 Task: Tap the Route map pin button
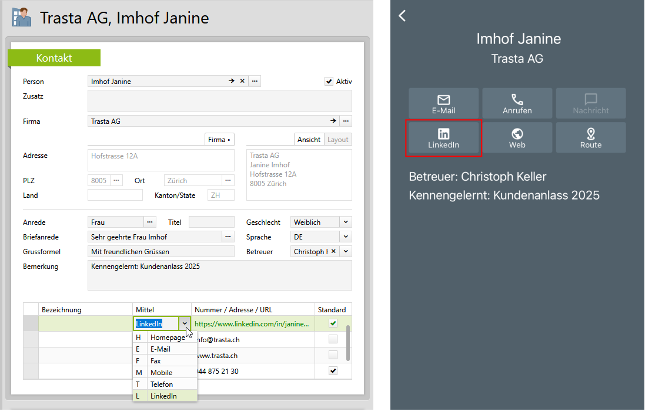(x=590, y=139)
